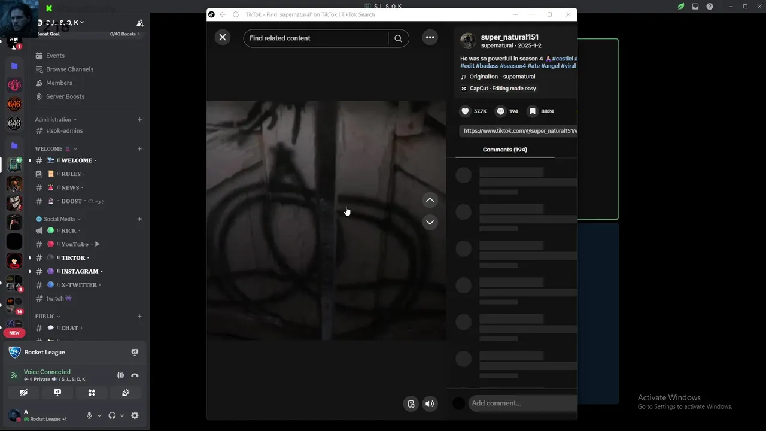766x431 pixels.
Task: Deafen with headphones icon
Action: click(112, 415)
